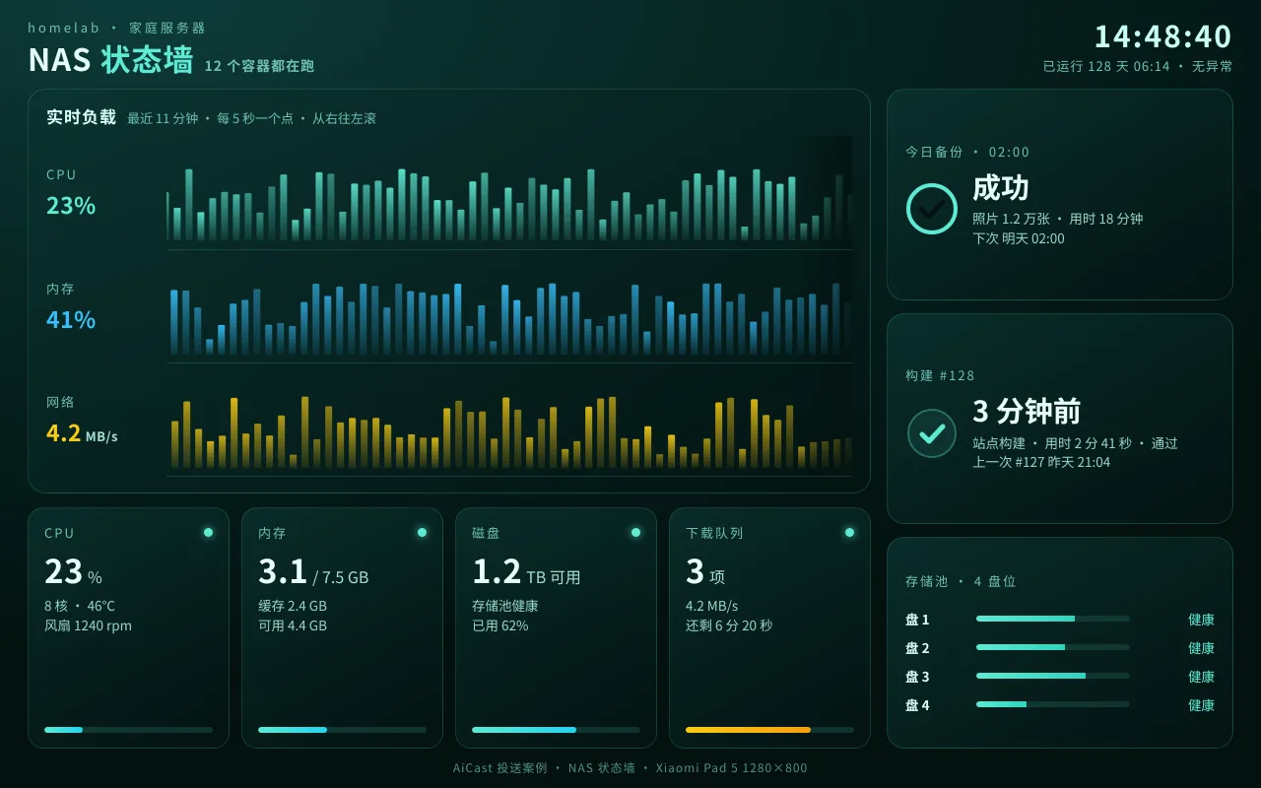
Task: Click the 下次 明天 02:00 text
Action: click(1019, 238)
